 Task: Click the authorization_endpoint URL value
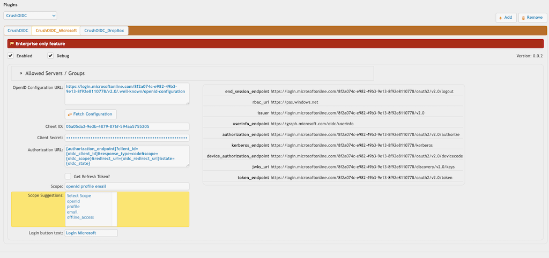point(365,134)
